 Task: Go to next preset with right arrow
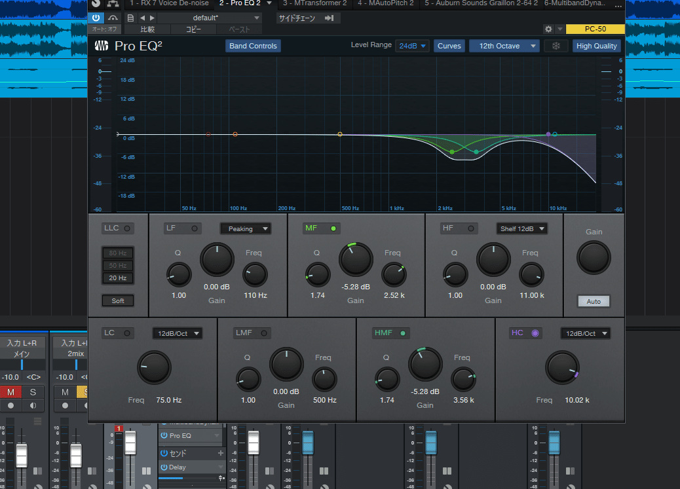pos(152,18)
